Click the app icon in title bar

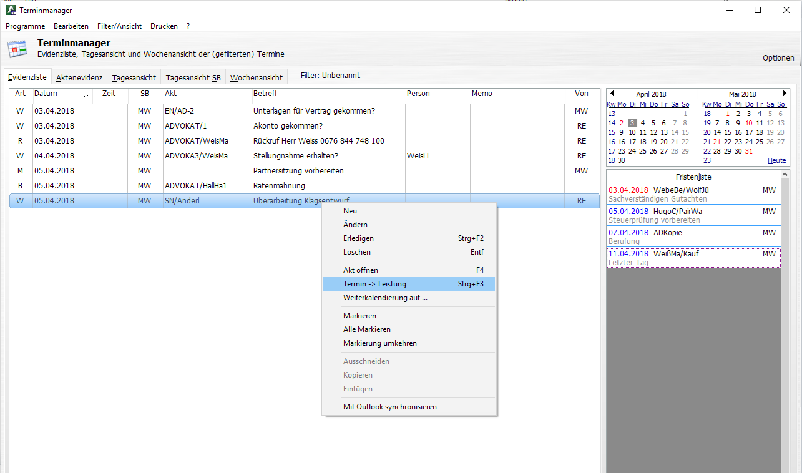coord(11,10)
